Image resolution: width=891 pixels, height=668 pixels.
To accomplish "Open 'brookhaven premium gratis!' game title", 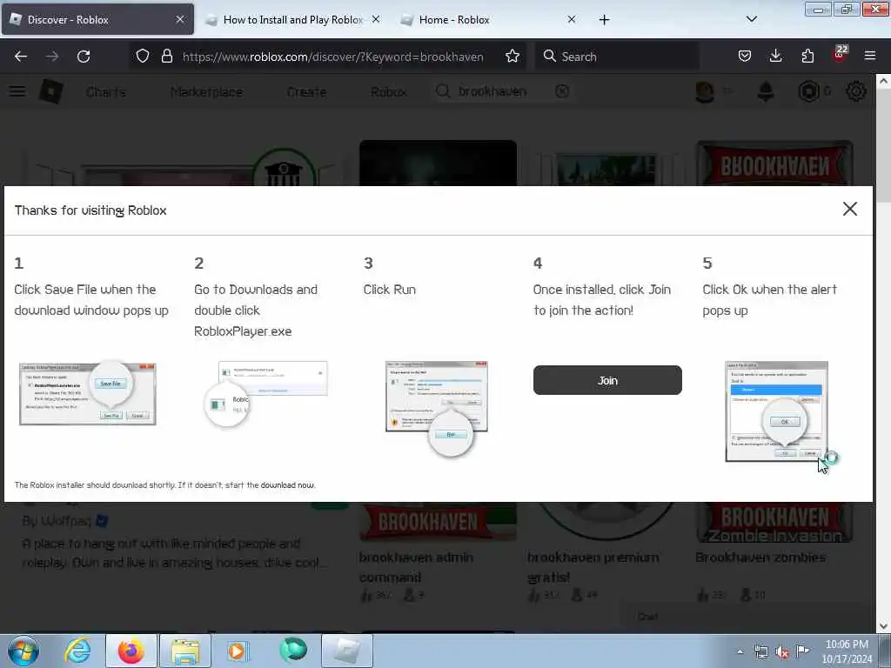I will coord(593,567).
